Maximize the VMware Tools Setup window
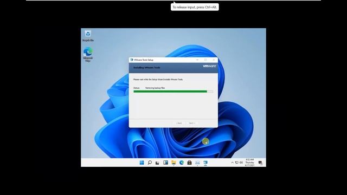The image size is (347, 195). 205,60
